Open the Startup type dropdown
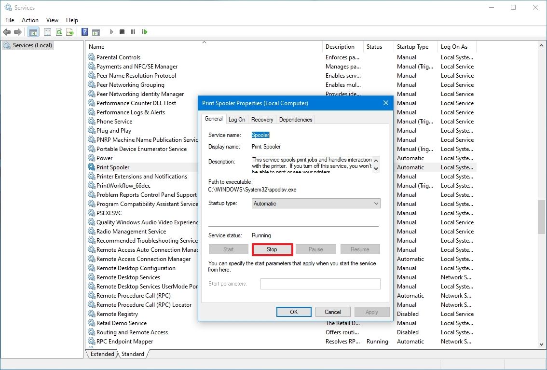Viewport: 547px width, 370px height. click(376, 203)
